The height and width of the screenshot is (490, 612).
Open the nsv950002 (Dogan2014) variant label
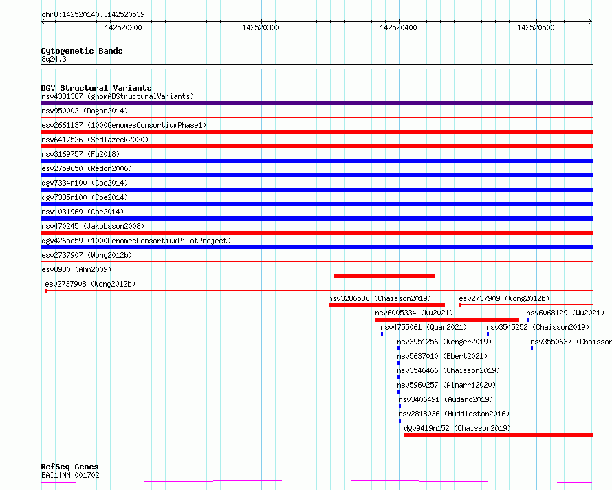(x=85, y=111)
